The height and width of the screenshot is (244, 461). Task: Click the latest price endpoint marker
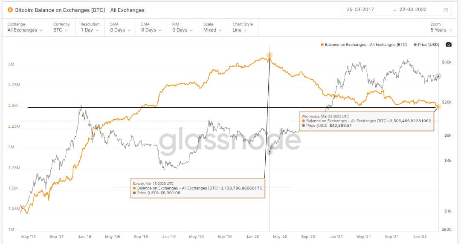click(439, 76)
